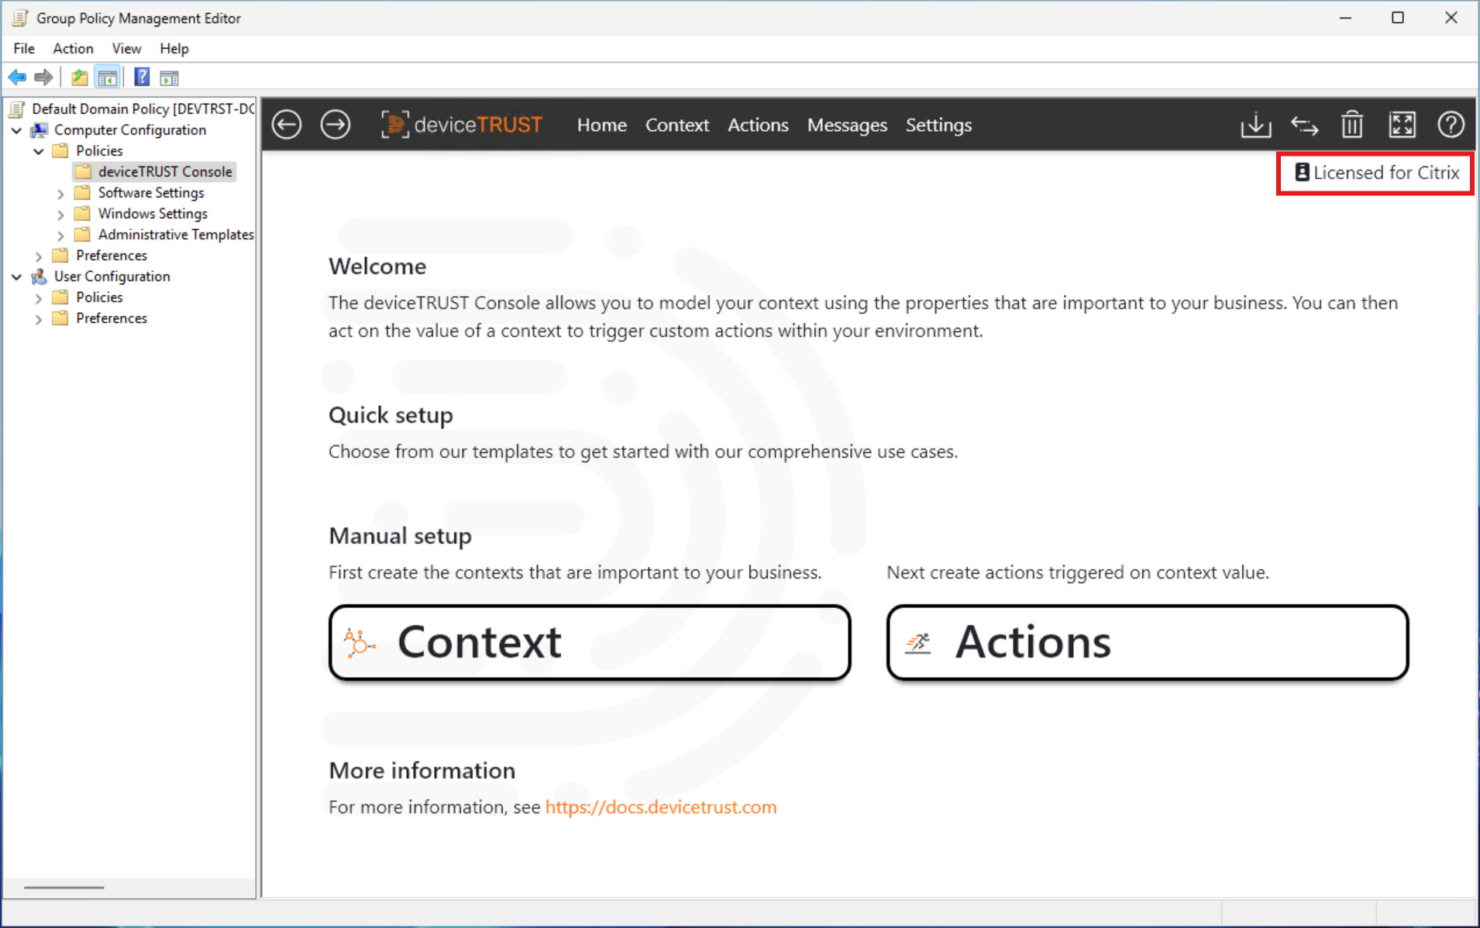The width and height of the screenshot is (1480, 928).
Task: Expand the Administrative Templates folder
Action: point(60,235)
